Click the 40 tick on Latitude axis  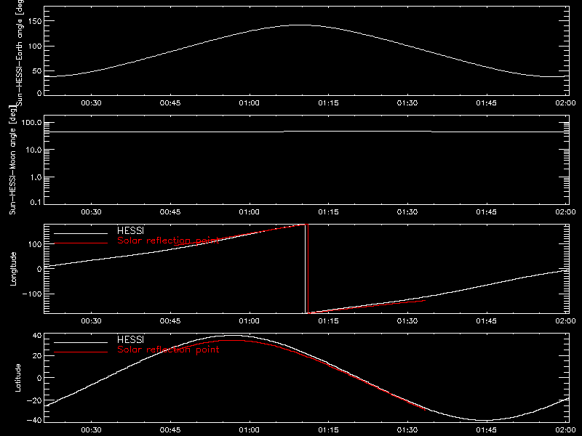point(37,336)
